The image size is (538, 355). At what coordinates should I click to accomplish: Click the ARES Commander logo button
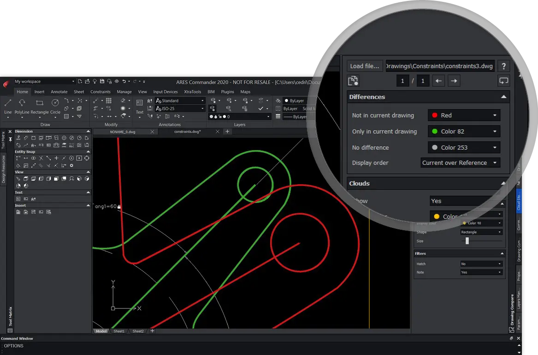6,84
